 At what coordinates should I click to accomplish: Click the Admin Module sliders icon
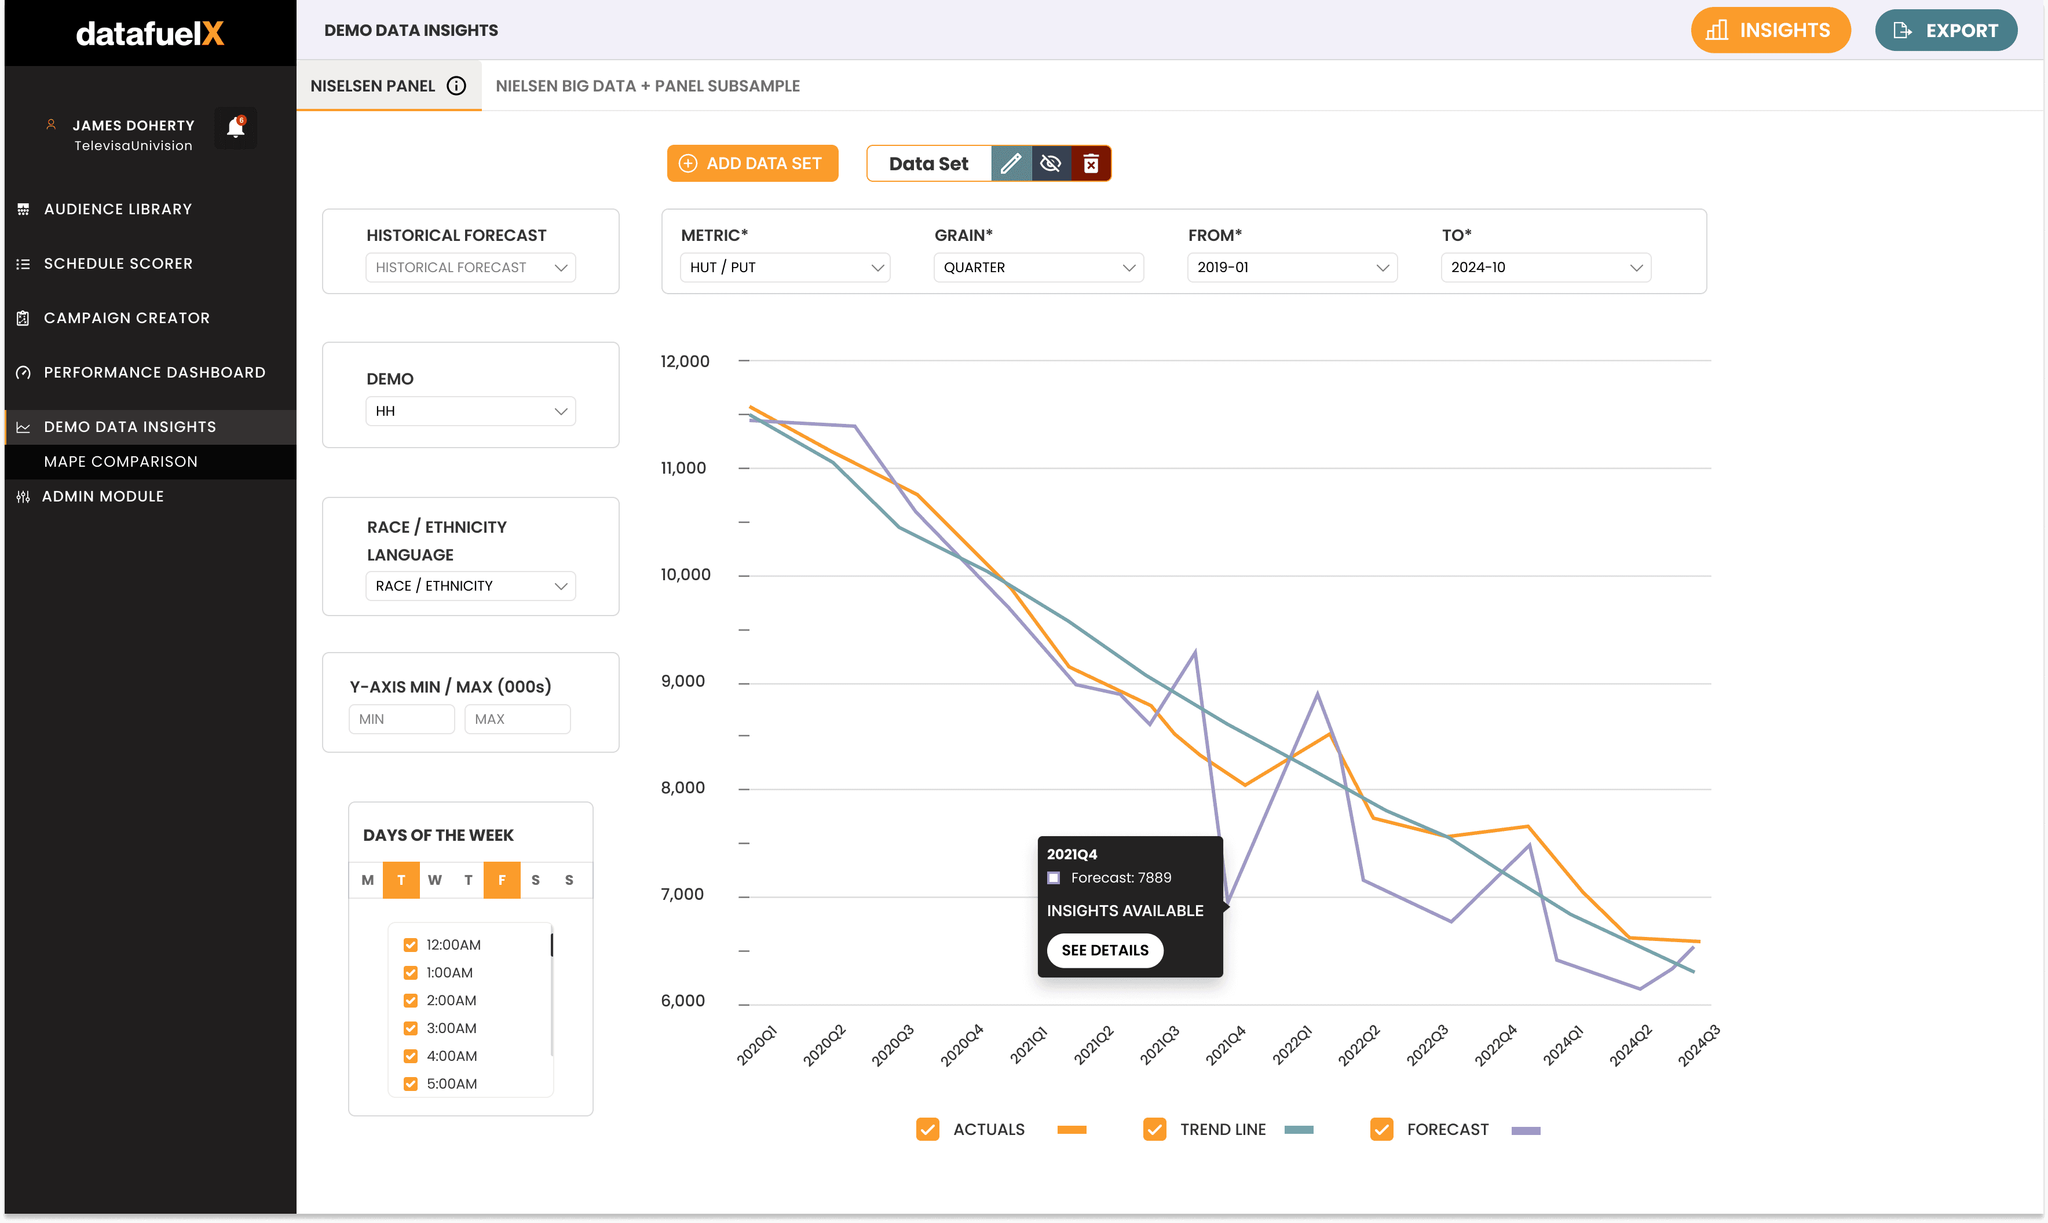(23, 496)
